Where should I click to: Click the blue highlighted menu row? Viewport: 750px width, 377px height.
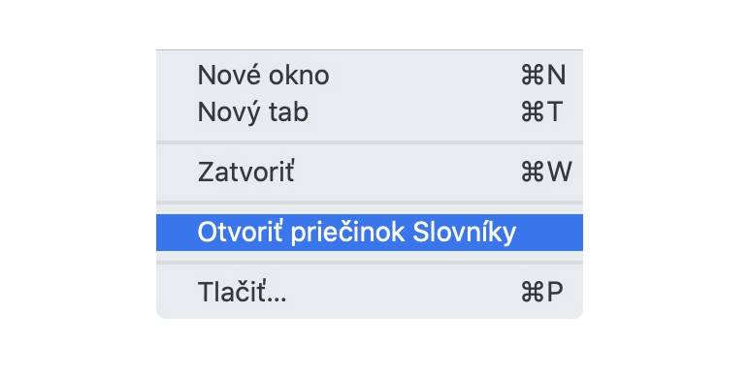point(370,233)
